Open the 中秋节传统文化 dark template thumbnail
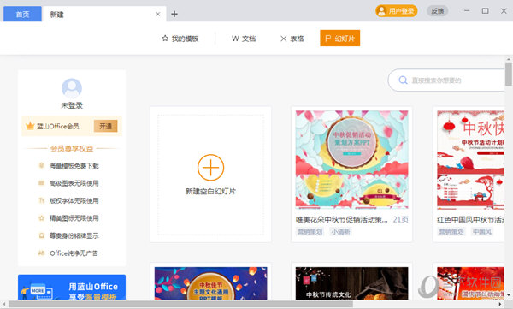This screenshot has height=309, width=513. (x=351, y=283)
